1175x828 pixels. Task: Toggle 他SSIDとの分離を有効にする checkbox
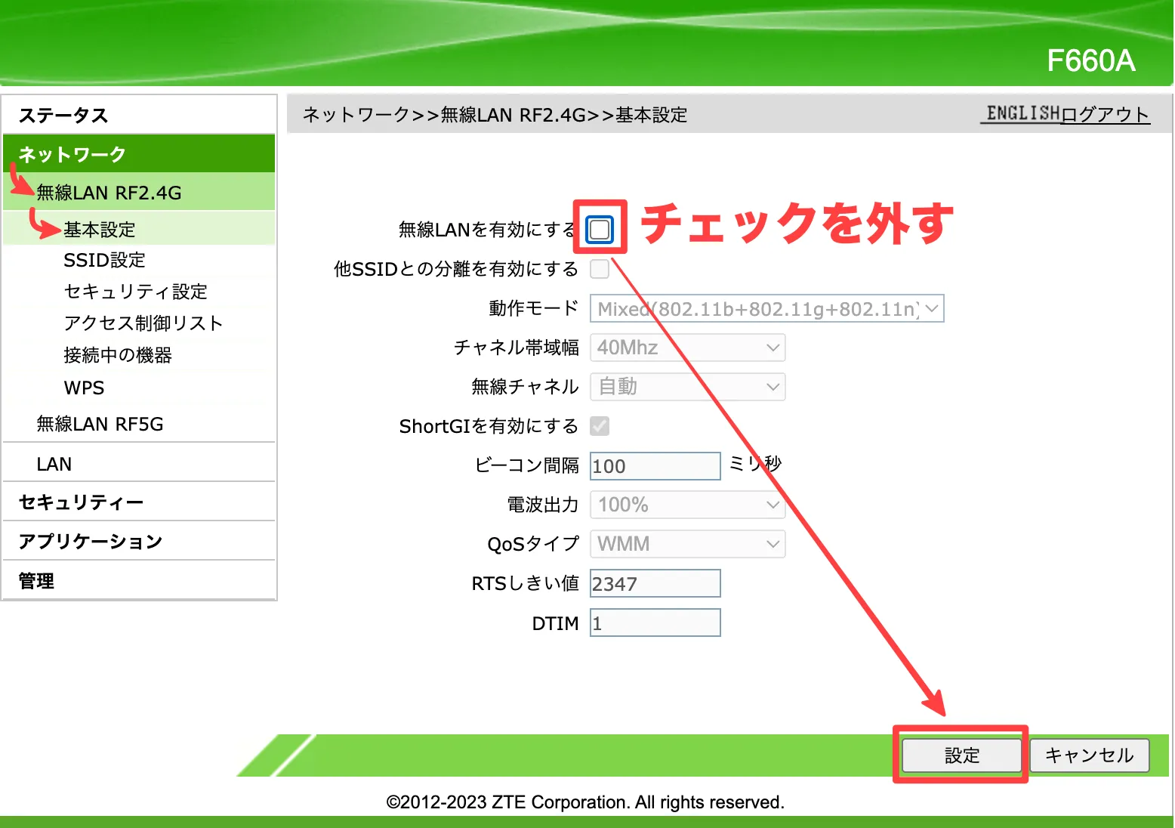pos(600,269)
